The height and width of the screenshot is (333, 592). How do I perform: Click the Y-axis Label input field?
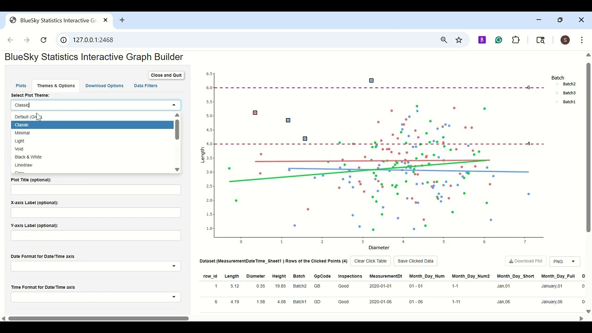(x=96, y=235)
